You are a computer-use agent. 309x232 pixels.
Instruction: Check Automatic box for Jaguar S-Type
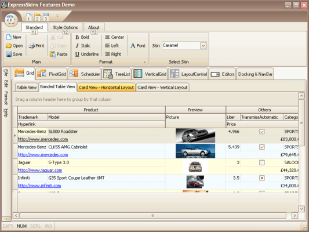coord(262,162)
